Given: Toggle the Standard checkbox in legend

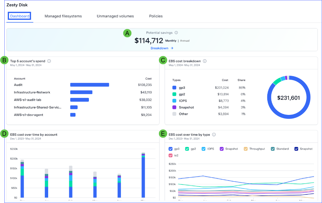Looking at the screenshot, I should coord(273,149).
